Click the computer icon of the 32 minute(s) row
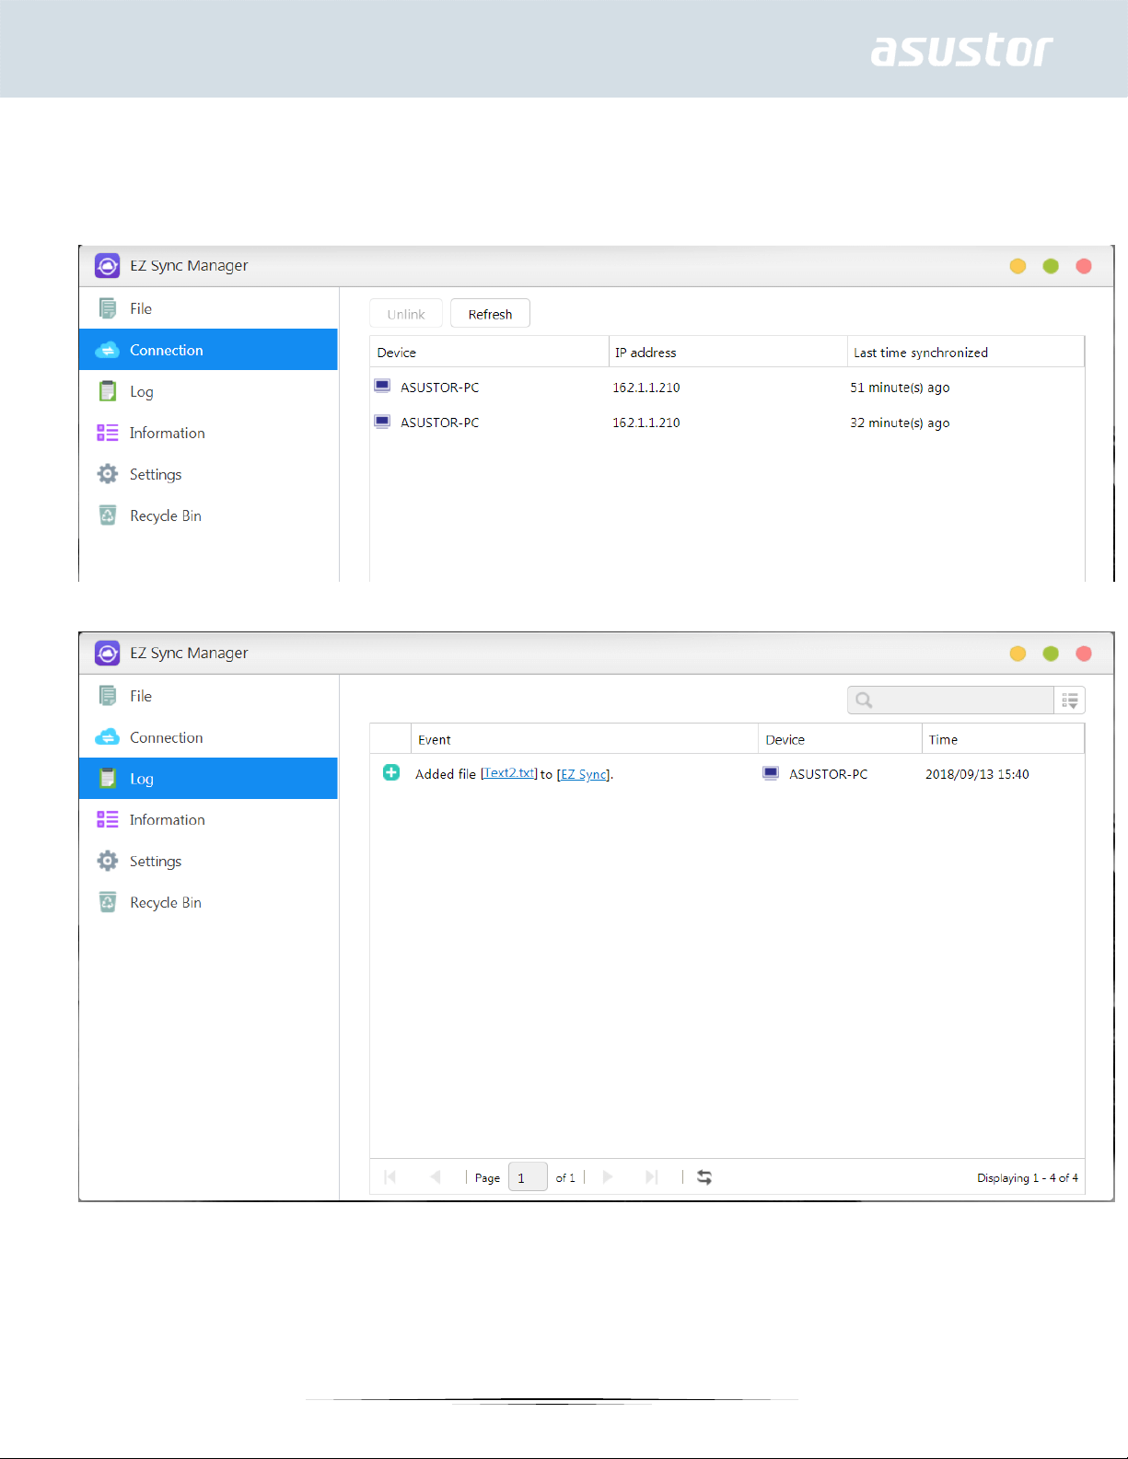 click(x=382, y=422)
